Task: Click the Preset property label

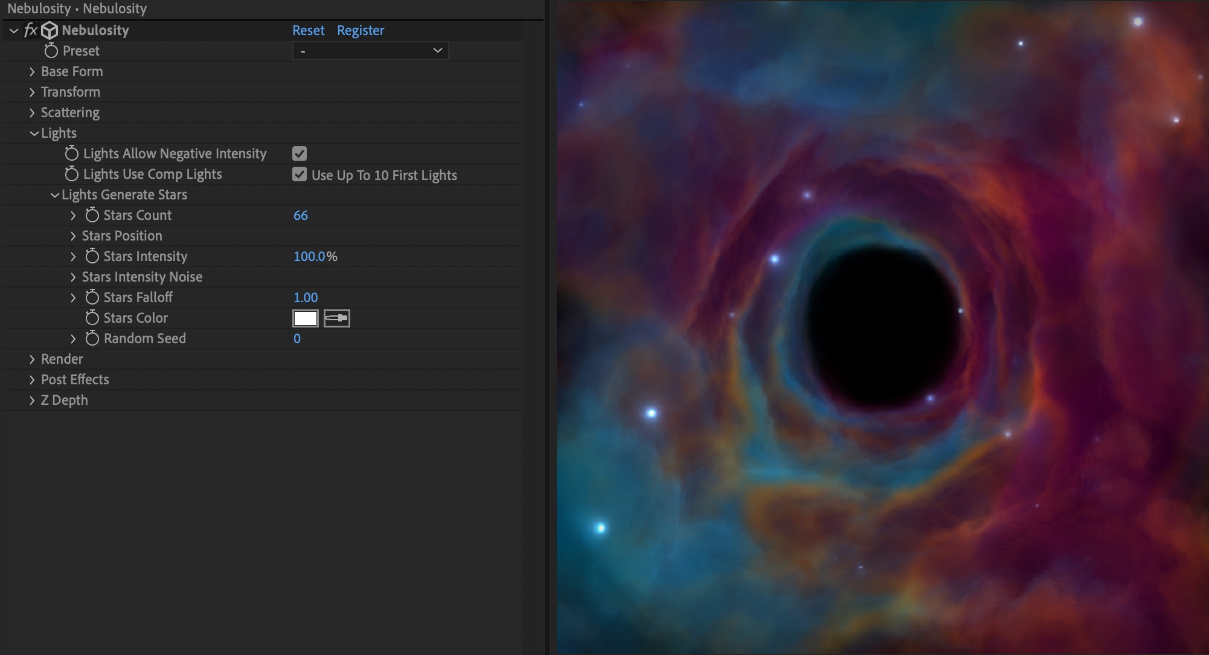Action: coord(81,51)
